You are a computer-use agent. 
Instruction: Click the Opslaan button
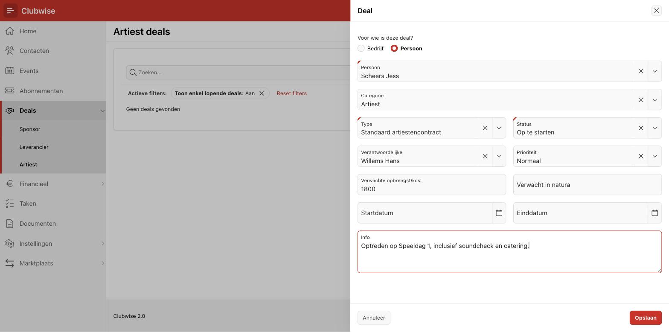[x=646, y=318]
